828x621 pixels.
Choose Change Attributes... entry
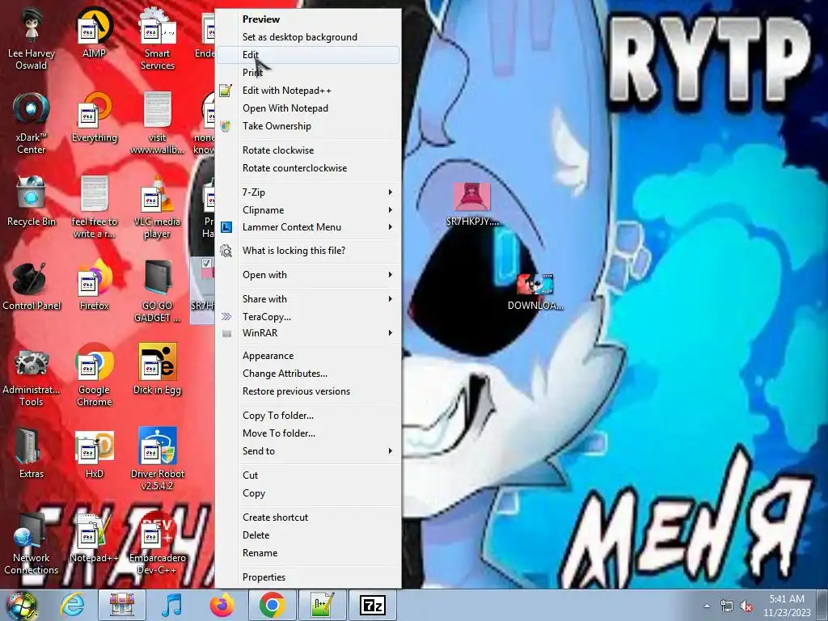point(308,374)
